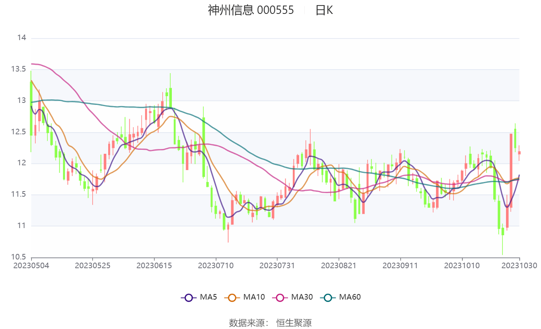
Task: Click the 20230731 date label
Action: pyautogui.click(x=277, y=265)
